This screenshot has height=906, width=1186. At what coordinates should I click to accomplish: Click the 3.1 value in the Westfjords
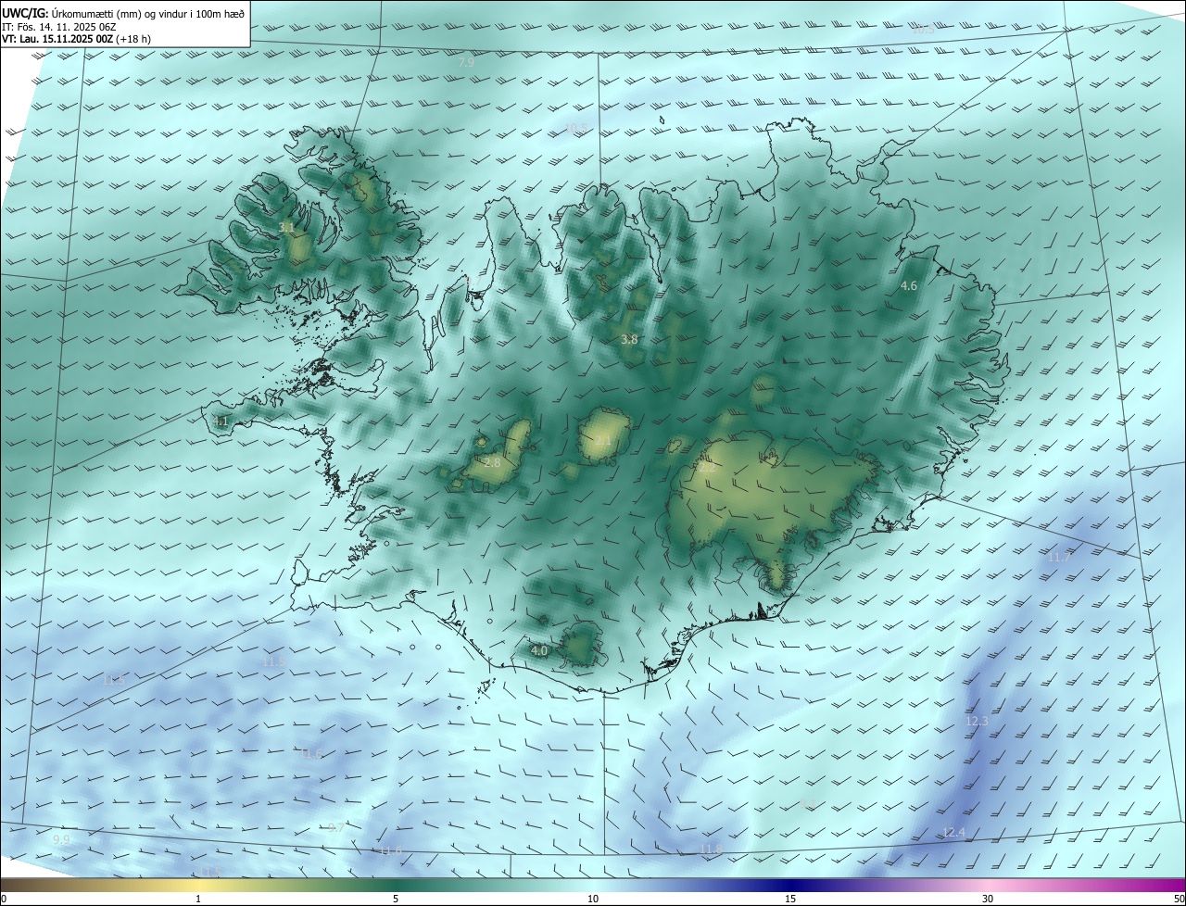287,227
